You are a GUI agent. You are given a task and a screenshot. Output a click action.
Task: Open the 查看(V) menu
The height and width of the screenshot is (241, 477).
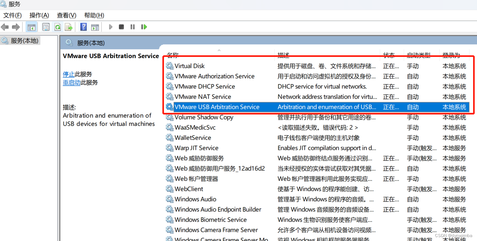click(x=66, y=15)
